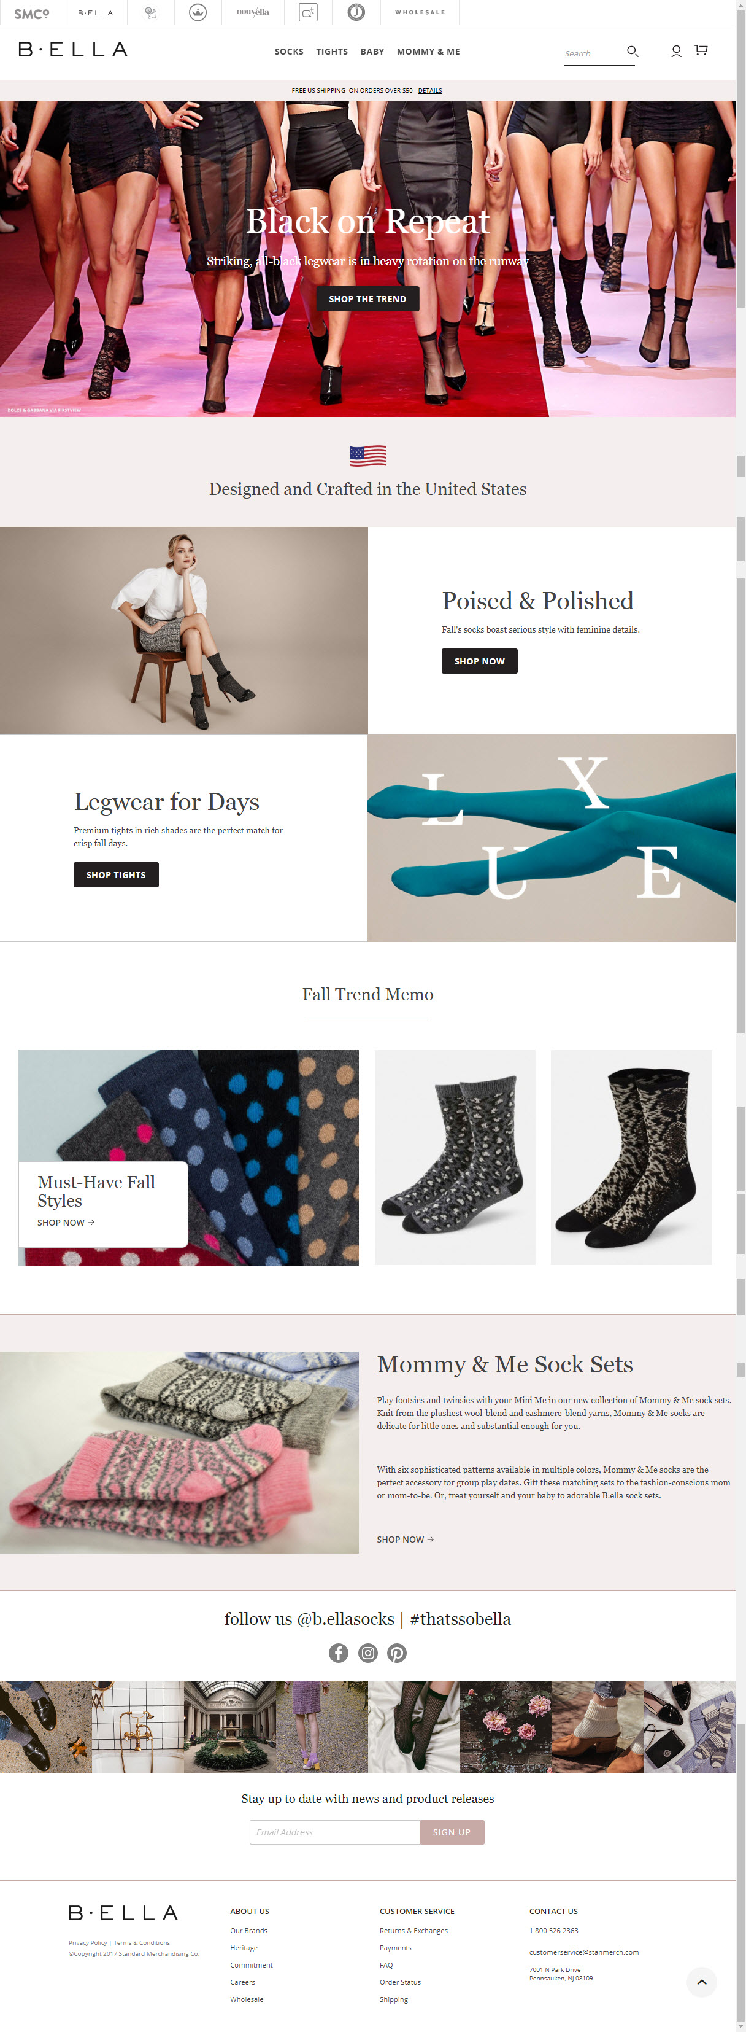Open the Wholesale brand tab
Viewport: 746px width, 2032px height.
420,13
